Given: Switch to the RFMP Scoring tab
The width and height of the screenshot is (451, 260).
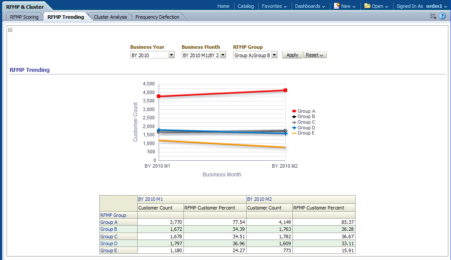Looking at the screenshot, I should [24, 17].
